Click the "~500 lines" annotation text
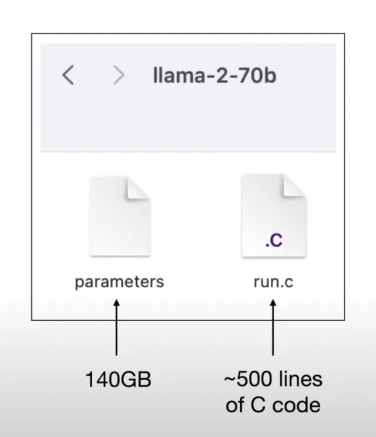Viewport: 376px width, 437px height. coord(273,379)
